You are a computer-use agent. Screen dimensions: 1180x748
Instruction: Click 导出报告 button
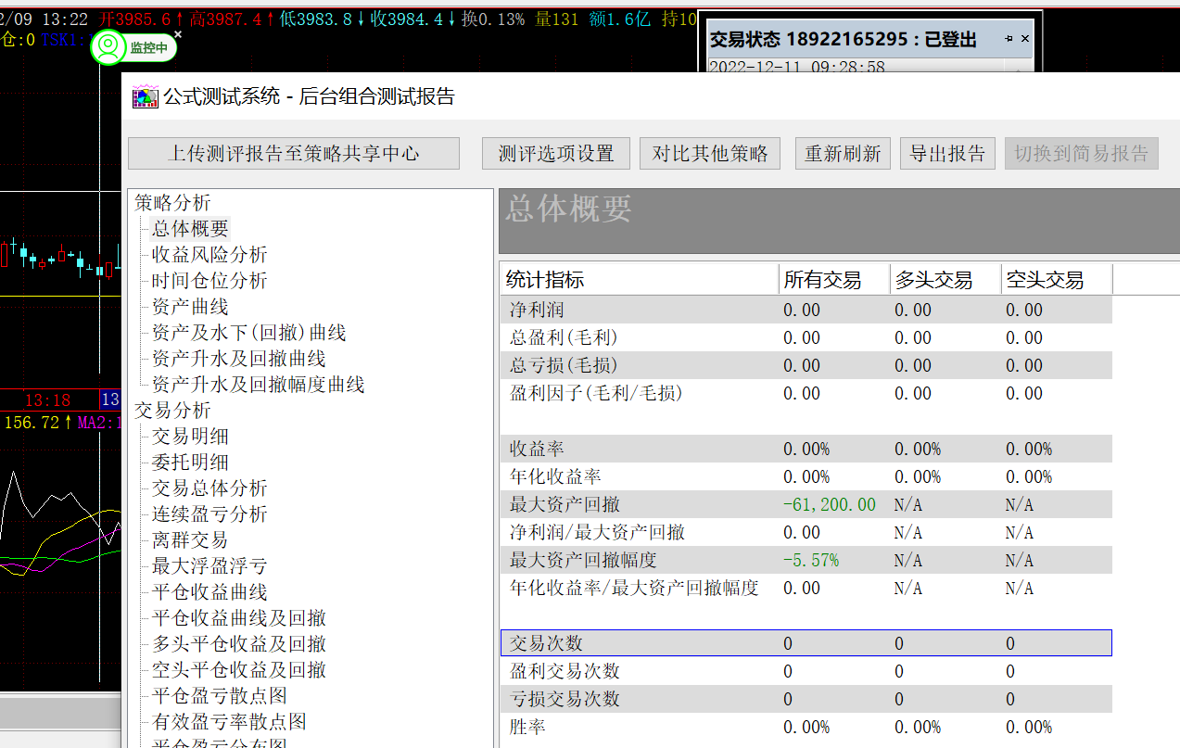947,154
